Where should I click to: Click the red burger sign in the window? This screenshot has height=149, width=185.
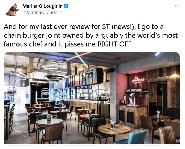(x=12, y=91)
